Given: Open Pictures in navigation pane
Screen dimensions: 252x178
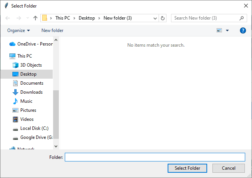Looking at the screenshot, I should pos(24,110).
